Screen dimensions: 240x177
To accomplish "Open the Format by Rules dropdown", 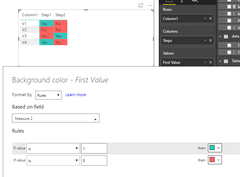I will tap(49, 95).
